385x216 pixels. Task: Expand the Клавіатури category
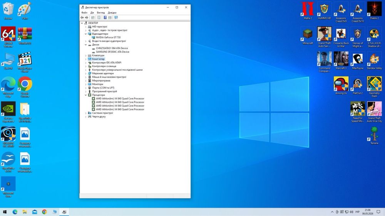pyautogui.click(x=86, y=56)
